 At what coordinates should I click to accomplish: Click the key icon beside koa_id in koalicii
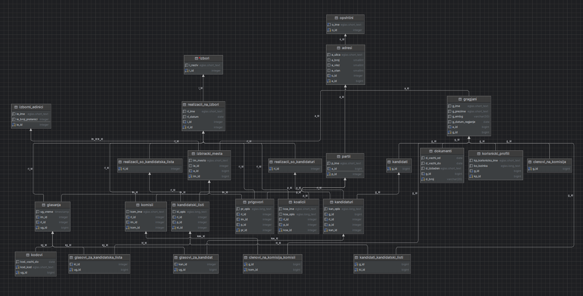[x=280, y=230]
